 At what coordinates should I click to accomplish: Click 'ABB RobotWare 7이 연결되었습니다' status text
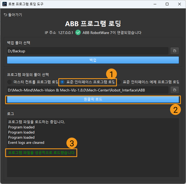click(112, 33)
